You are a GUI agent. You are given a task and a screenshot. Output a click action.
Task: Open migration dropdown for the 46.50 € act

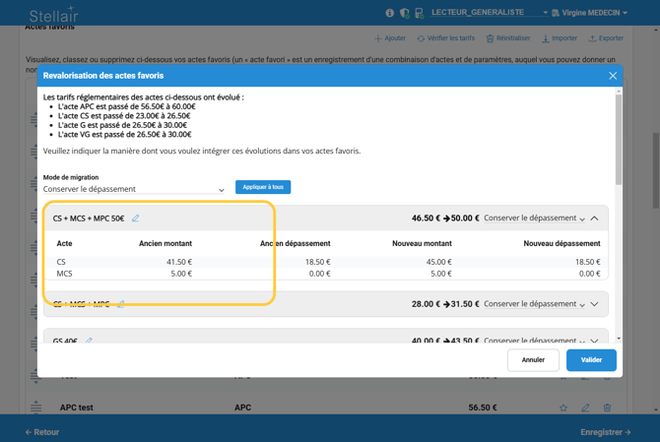point(534,219)
